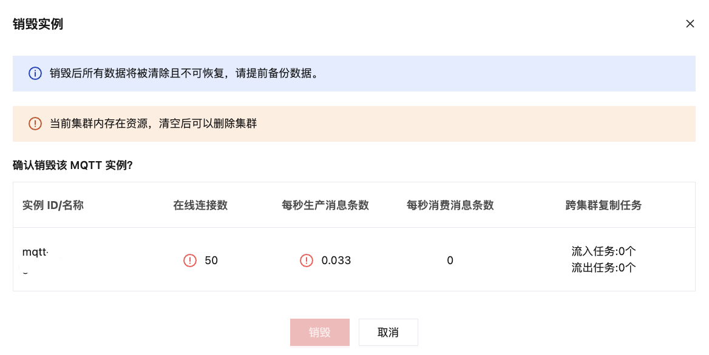Click the 确认销毁该 MQTT 实例 prompt
Screen dimensions: 709x355
(73, 165)
